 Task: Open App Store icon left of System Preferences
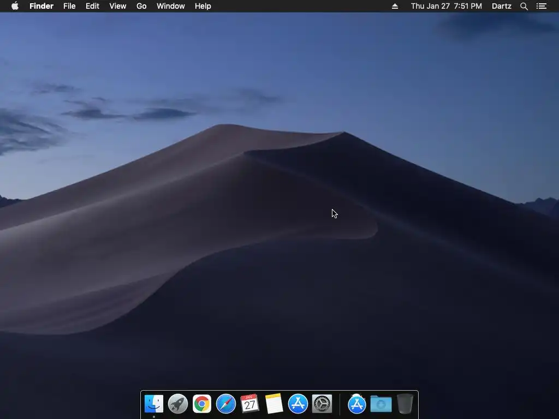298,404
